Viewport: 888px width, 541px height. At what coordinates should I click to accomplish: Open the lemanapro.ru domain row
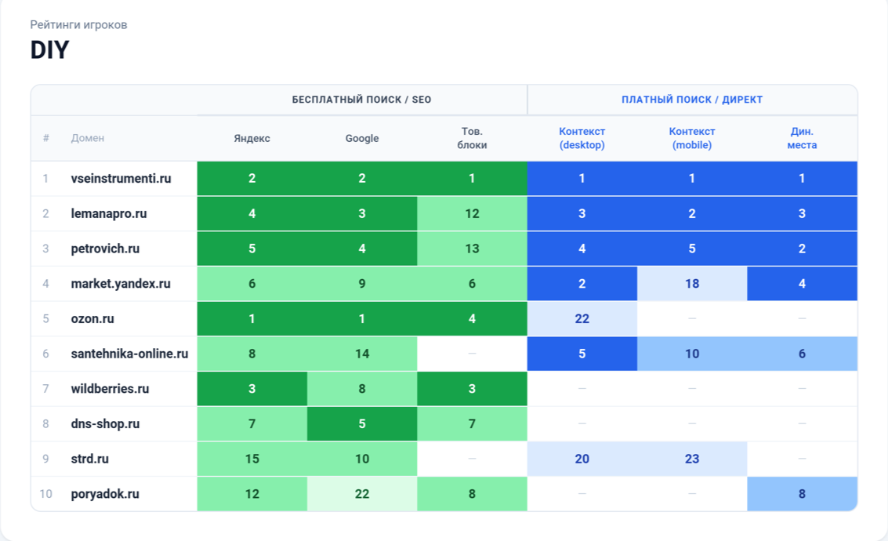tap(444, 213)
